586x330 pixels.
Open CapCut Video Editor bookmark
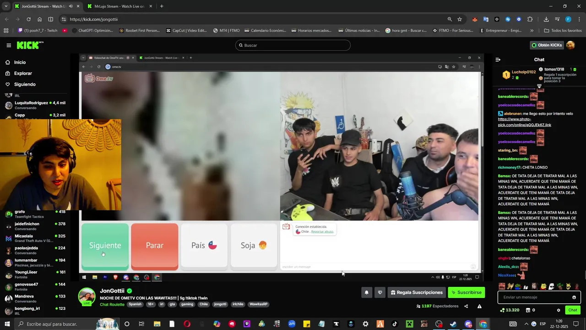186,31
